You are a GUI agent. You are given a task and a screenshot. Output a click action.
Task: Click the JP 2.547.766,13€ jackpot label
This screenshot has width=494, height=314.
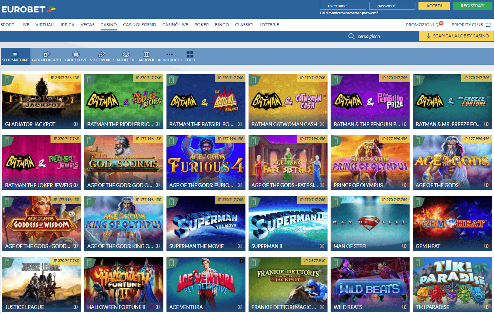[64, 78]
